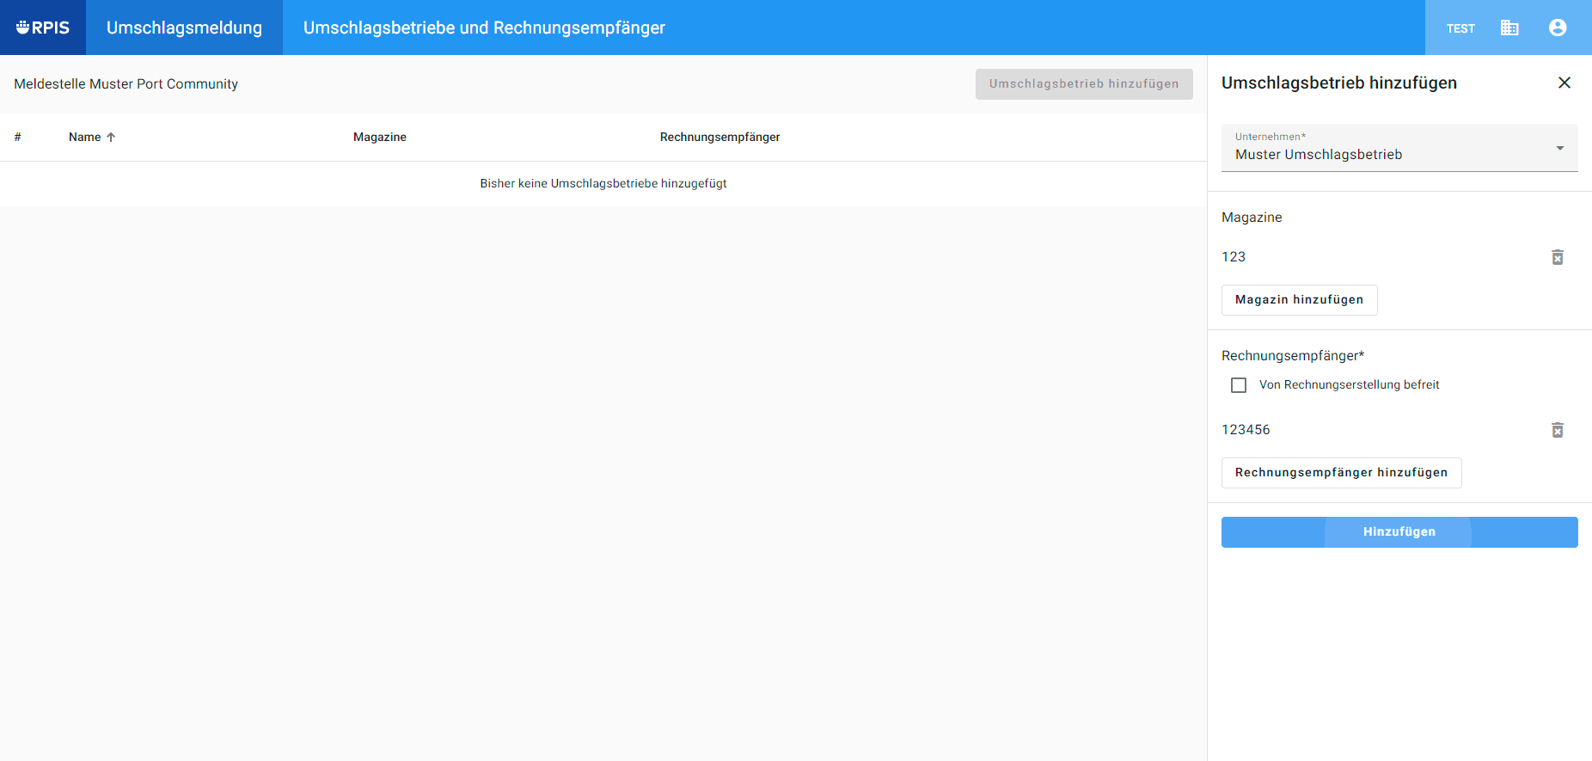Open the company building icon in header
Screen dimensions: 1592x761
point(1509,28)
